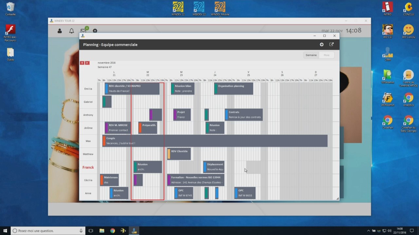
Task: Open Task View in the taskbar
Action: click(91, 231)
